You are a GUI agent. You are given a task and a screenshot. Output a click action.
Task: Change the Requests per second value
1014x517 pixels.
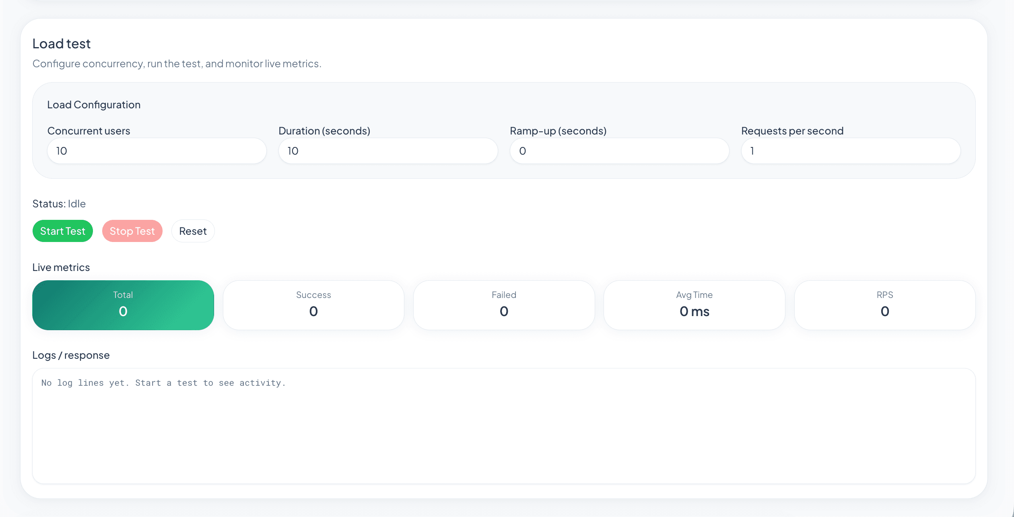coord(851,151)
